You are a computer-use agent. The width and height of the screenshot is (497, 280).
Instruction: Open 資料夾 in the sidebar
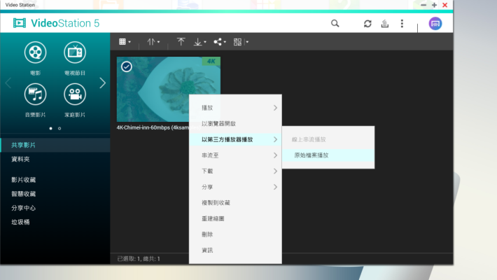(x=55, y=159)
